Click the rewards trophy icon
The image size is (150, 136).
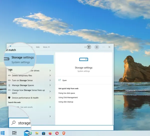coord(89,47)
